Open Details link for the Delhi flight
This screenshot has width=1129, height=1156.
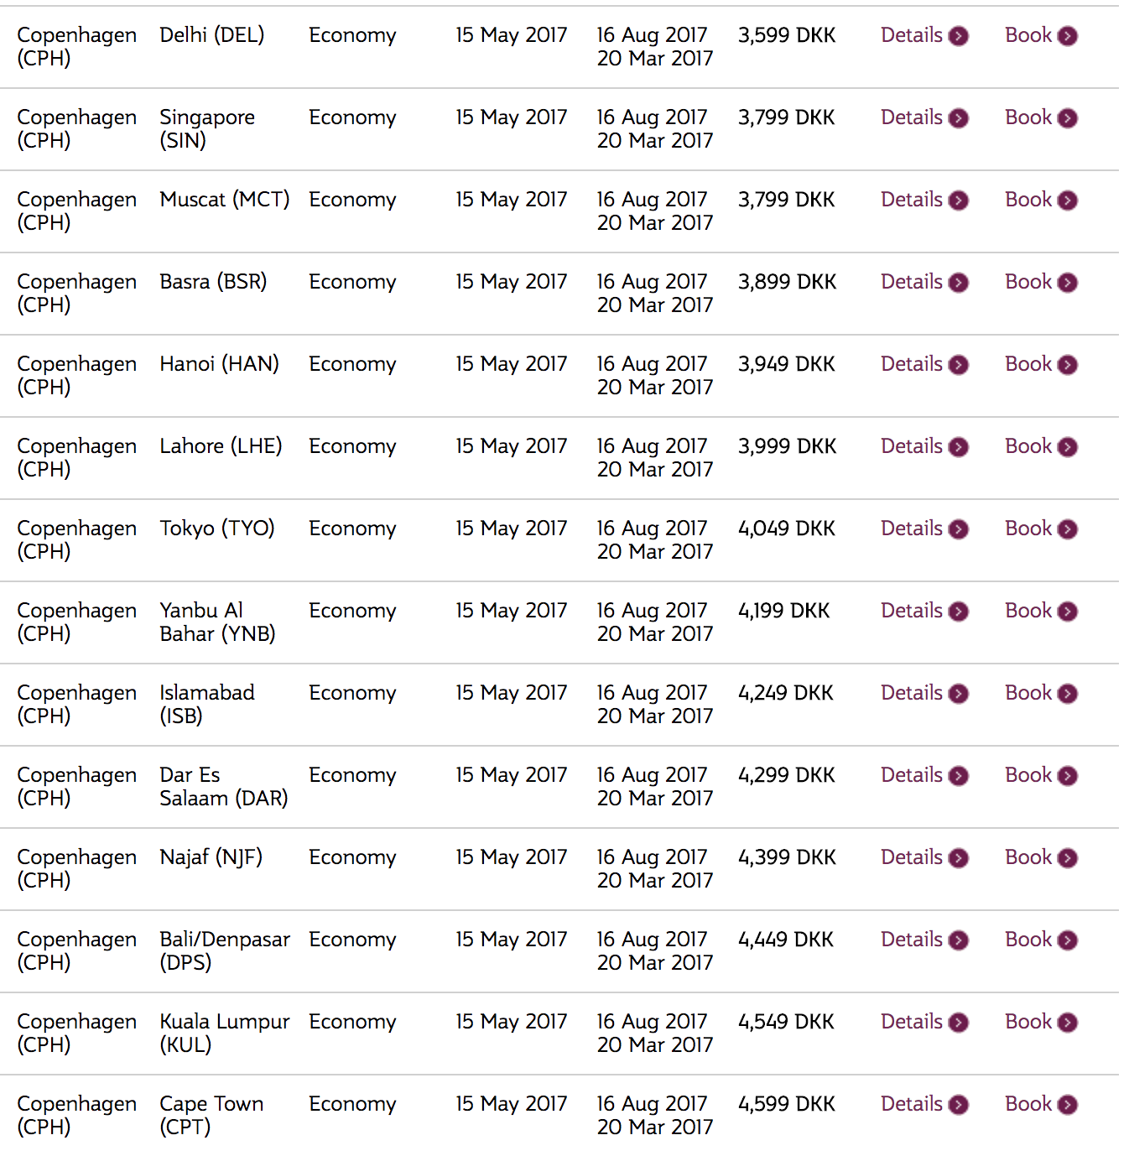pyautogui.click(x=912, y=35)
